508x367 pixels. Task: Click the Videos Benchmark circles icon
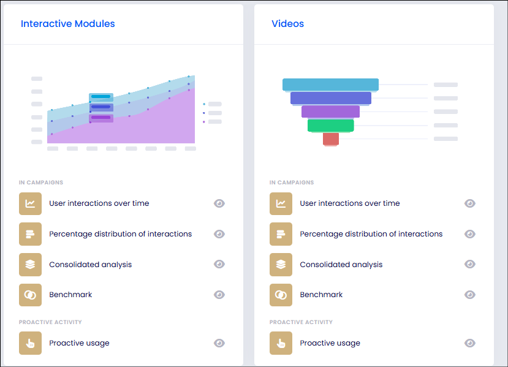pos(281,295)
